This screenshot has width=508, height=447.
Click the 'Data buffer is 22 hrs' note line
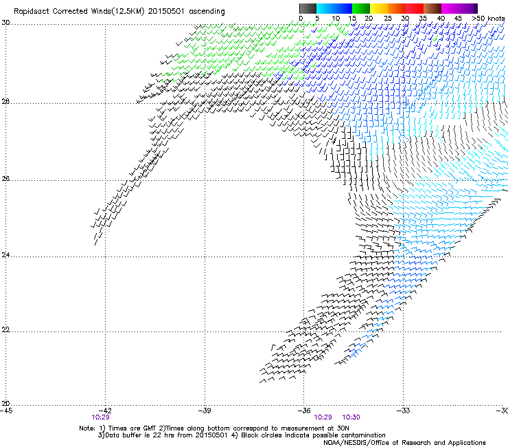coord(242,435)
